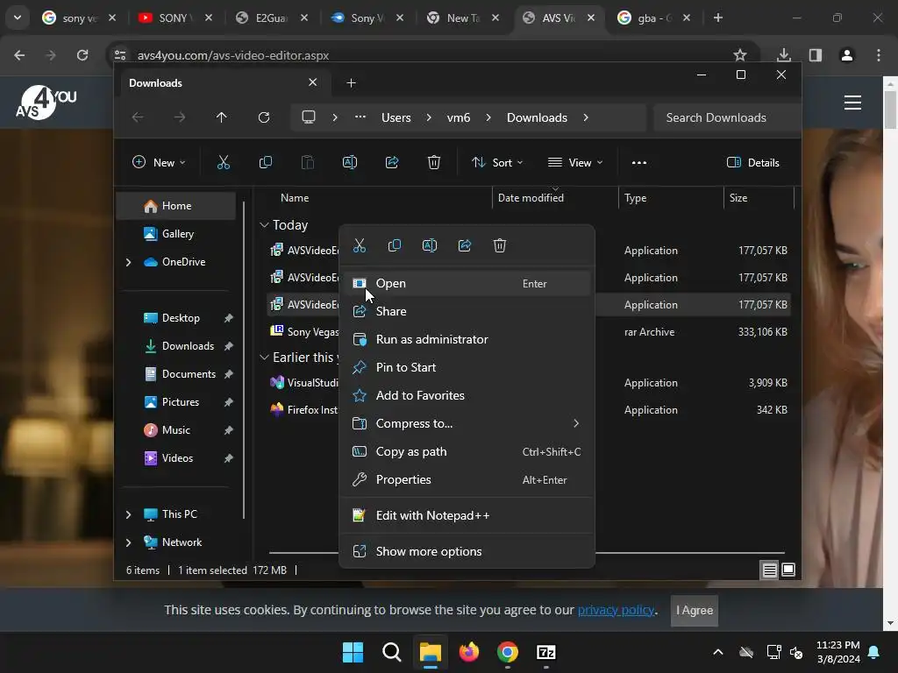This screenshot has width=898, height=673.
Task: Click Share icon atop context menu
Action: [x=465, y=245]
